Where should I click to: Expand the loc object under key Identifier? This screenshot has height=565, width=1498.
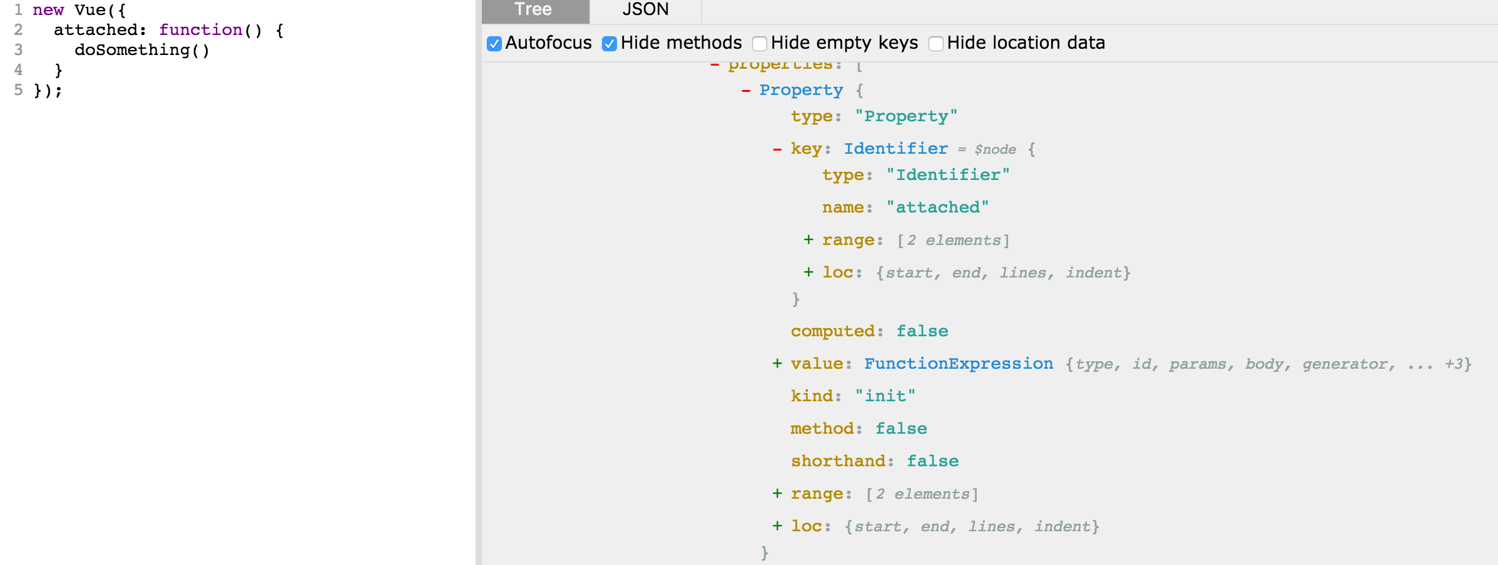pyautogui.click(x=808, y=272)
